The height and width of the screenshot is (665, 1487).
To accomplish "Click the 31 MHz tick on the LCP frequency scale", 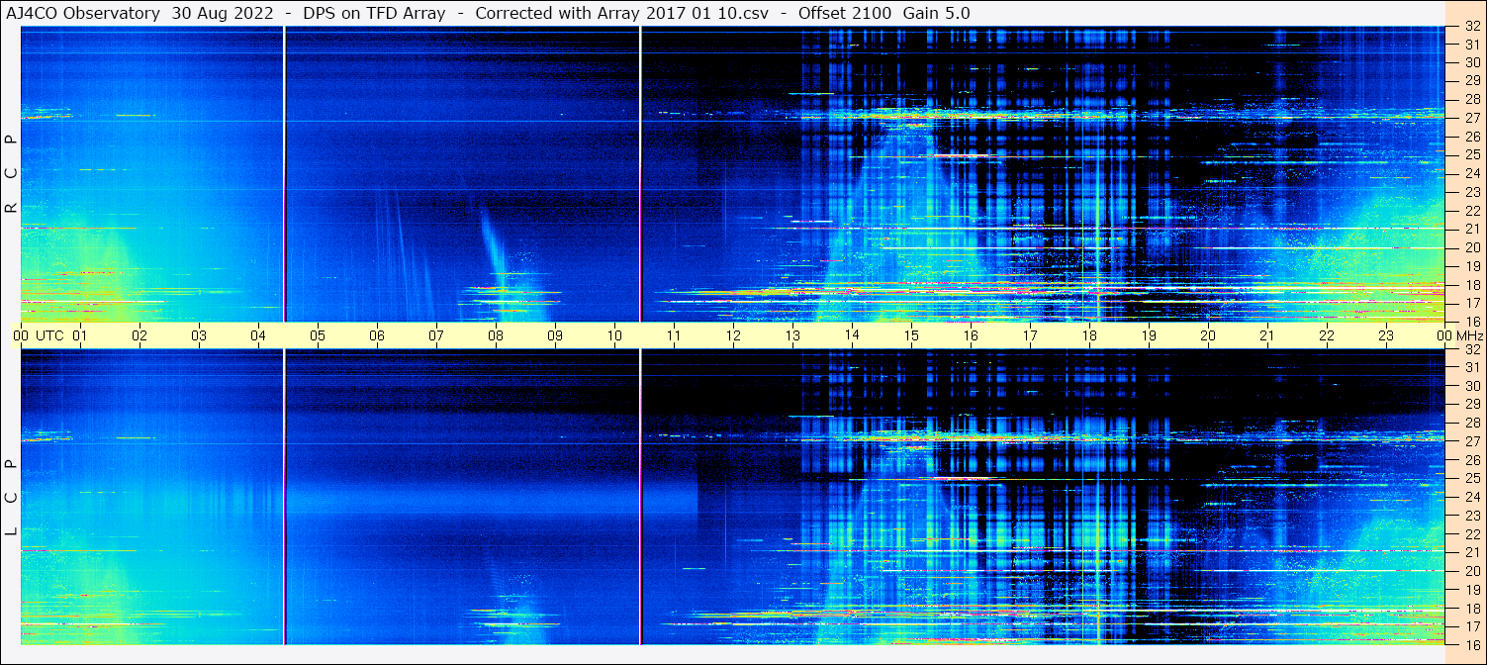I will click(x=1472, y=367).
